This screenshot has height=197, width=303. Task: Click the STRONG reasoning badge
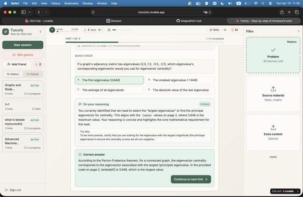(205, 105)
